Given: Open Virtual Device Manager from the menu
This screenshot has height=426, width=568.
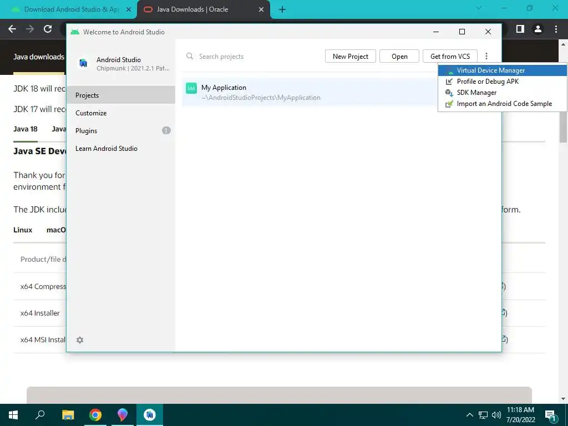Looking at the screenshot, I should pyautogui.click(x=502, y=70).
